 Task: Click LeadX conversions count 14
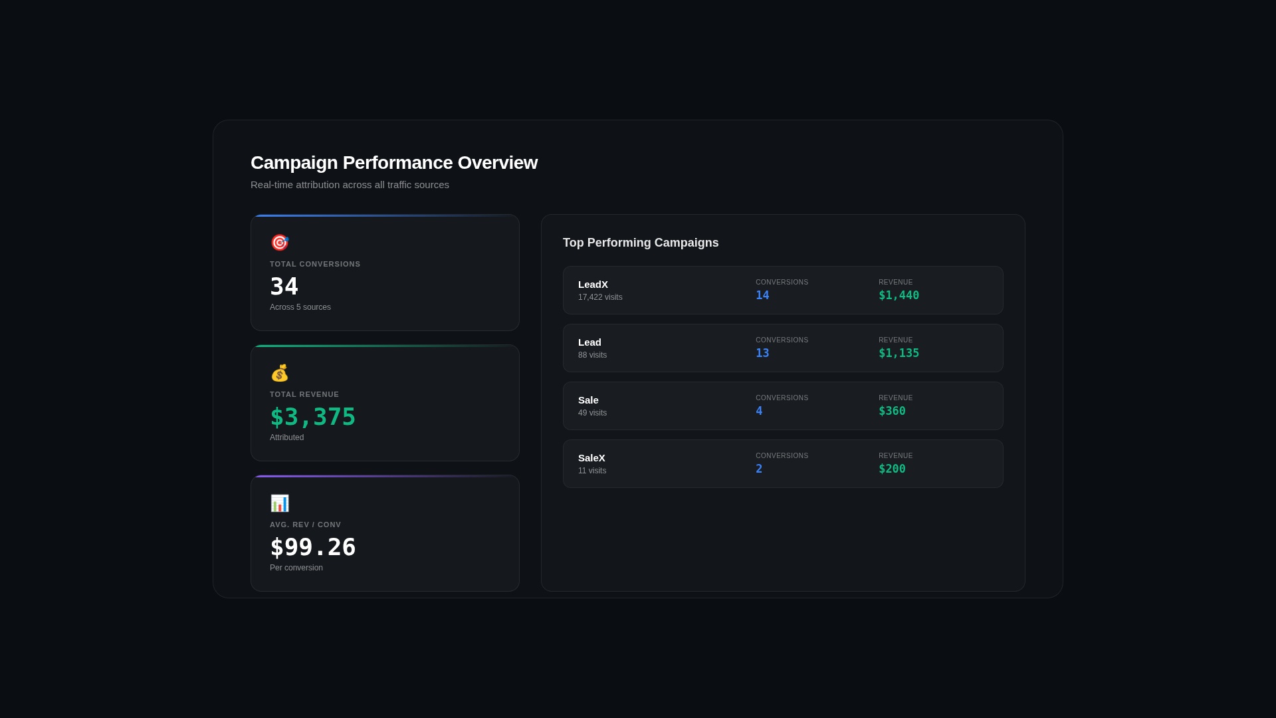(x=762, y=295)
